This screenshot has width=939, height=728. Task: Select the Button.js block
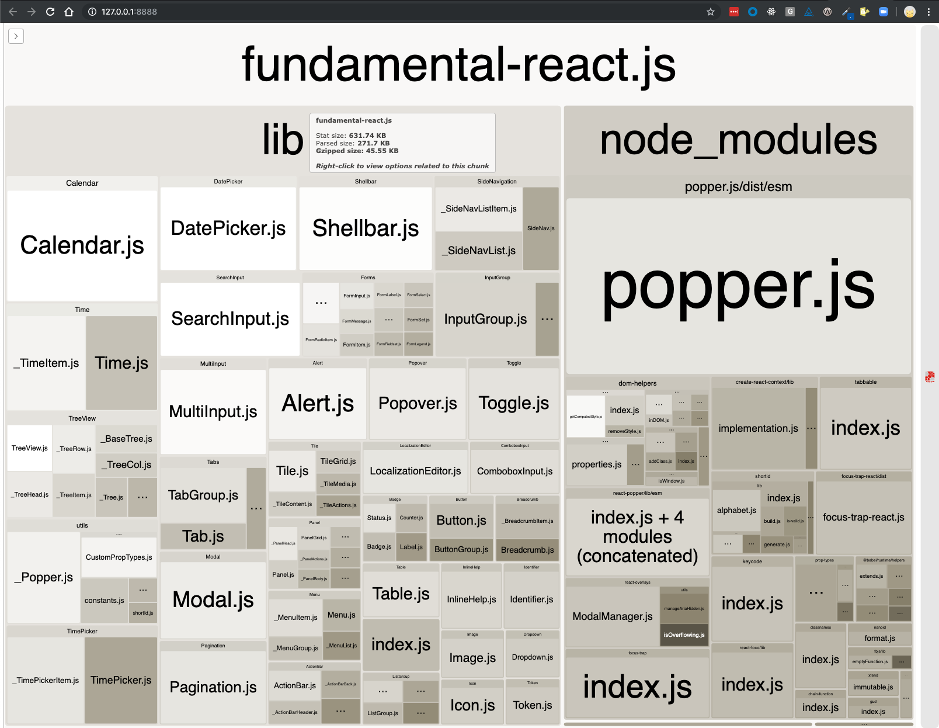pyautogui.click(x=461, y=521)
